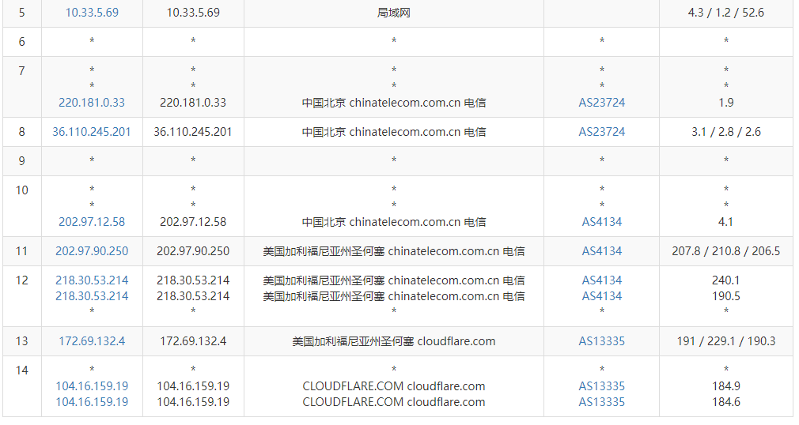Open IP link 10.33.5.69 in hop 5
Screen dimensions: 799x425
[x=92, y=13]
